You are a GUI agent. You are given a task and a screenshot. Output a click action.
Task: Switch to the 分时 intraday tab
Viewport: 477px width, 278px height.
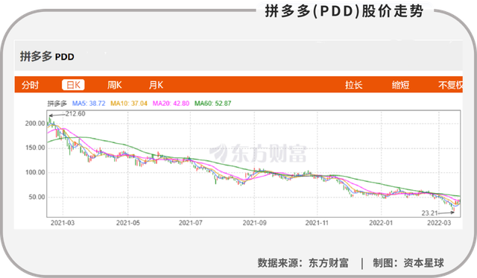30,85
